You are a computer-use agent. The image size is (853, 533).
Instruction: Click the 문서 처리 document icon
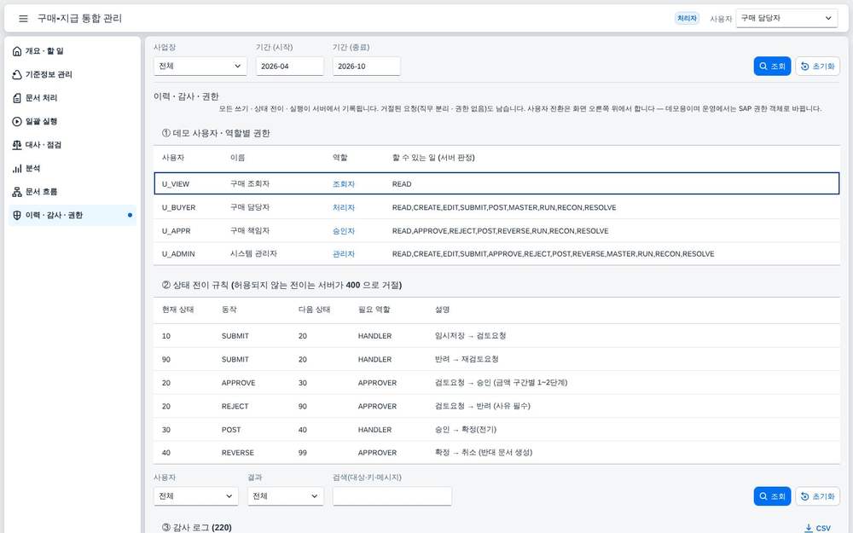(x=17, y=98)
